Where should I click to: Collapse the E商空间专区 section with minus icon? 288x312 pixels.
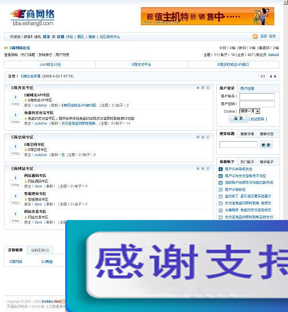198,137
